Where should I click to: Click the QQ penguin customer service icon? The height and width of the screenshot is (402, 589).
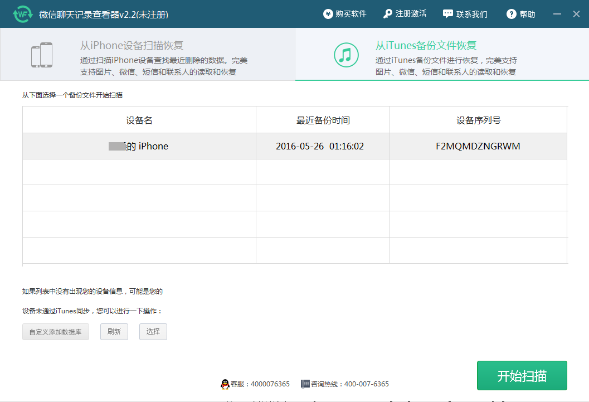point(225,384)
